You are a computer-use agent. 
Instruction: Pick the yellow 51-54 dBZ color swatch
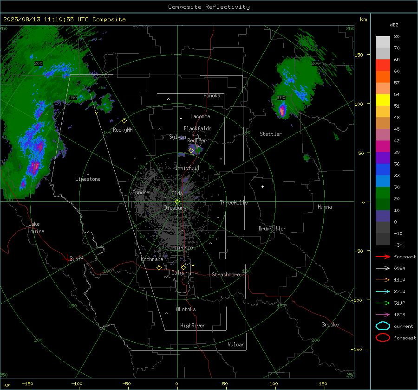pos(383,100)
